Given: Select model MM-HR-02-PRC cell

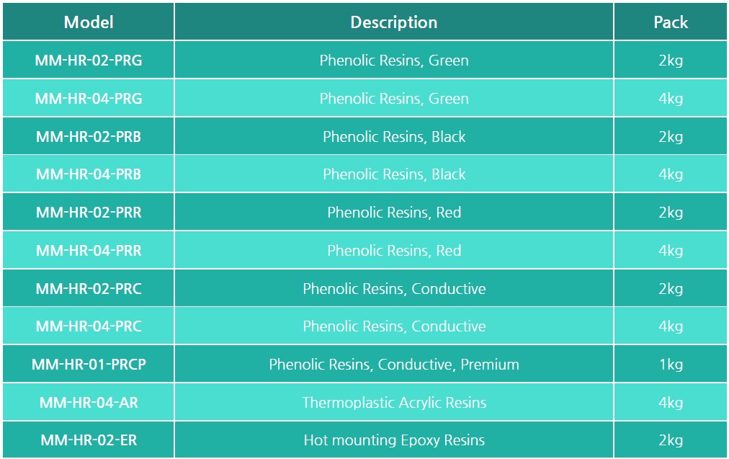Looking at the screenshot, I should [89, 288].
